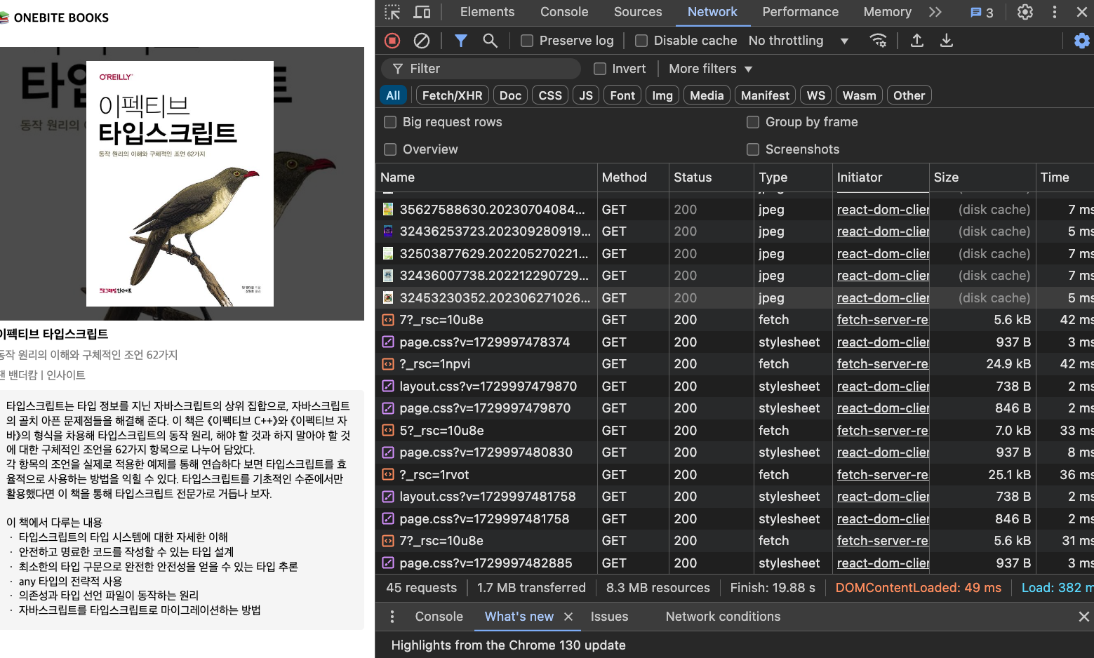Screen dimensions: 1094x658
Task: Close the DevTools panel
Action: 1082,12
